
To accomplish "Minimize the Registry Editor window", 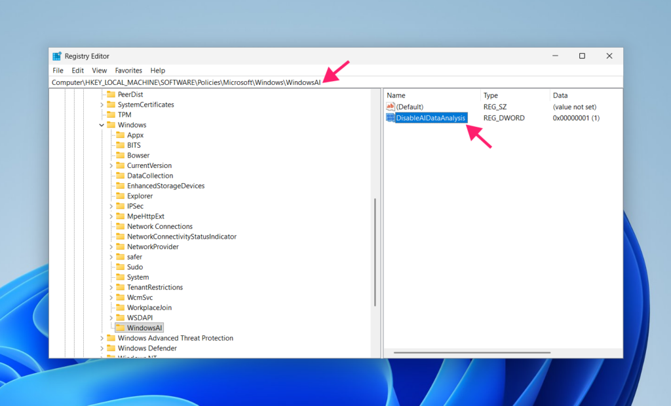I will pyautogui.click(x=555, y=56).
